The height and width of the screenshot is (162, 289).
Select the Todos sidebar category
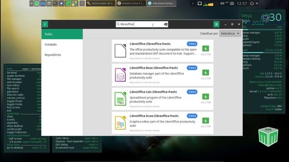[62, 34]
